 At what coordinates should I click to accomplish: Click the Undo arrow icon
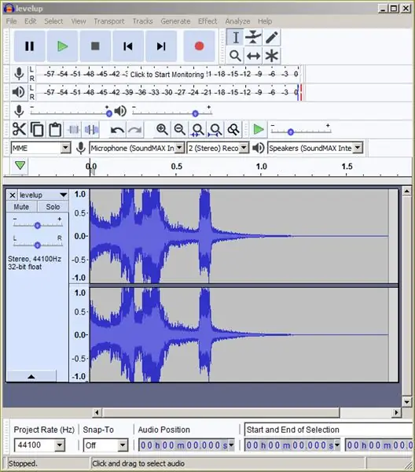pos(117,130)
